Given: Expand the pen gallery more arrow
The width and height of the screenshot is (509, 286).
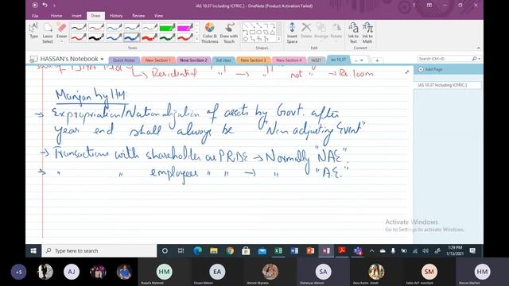Looking at the screenshot, I should pyautogui.click(x=196, y=39).
